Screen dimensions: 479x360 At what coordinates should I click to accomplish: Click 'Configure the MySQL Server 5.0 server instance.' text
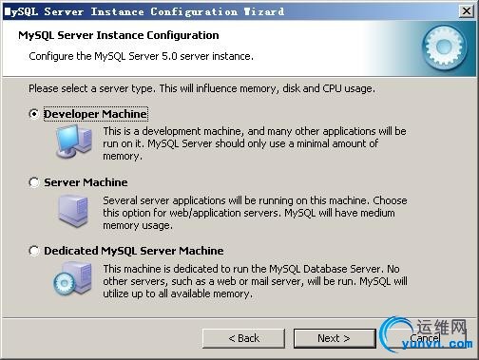pos(141,56)
